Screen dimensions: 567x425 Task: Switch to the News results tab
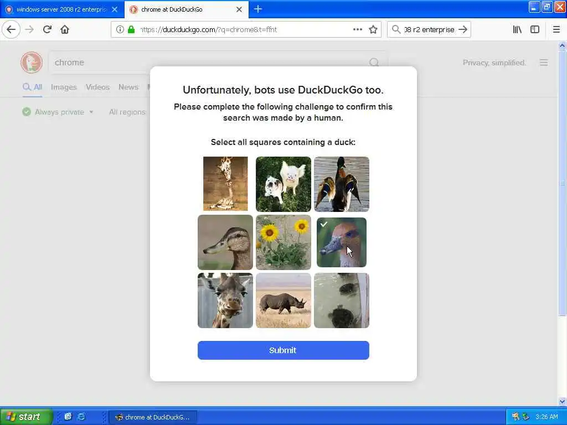128,87
